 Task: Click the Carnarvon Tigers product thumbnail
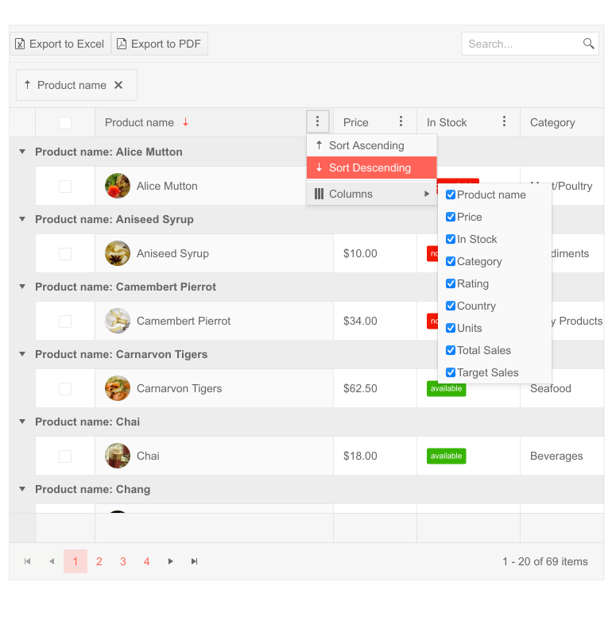[118, 388]
